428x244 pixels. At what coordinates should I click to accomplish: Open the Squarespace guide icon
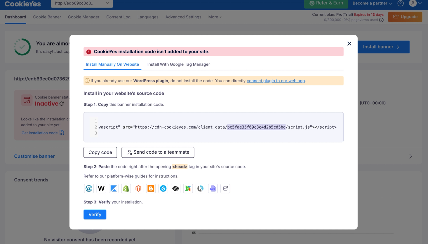click(x=176, y=188)
